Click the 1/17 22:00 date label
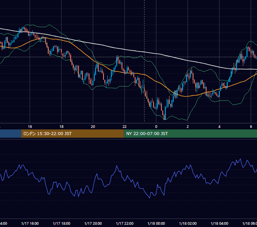Image resolution: width=257 pixels, height=227 pixels. pos(125,224)
